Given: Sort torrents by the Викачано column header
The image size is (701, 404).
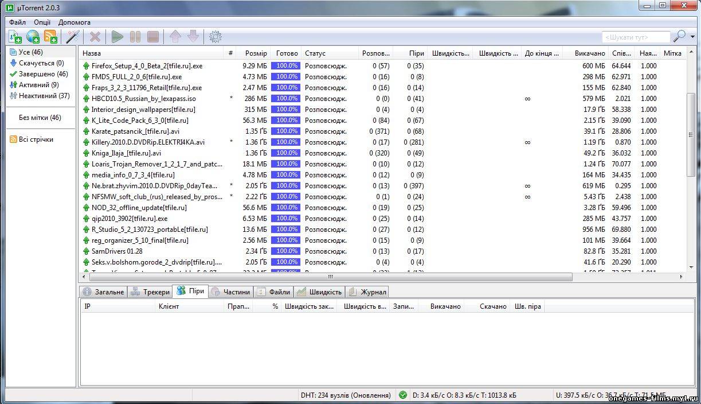Looking at the screenshot, I should coord(585,53).
